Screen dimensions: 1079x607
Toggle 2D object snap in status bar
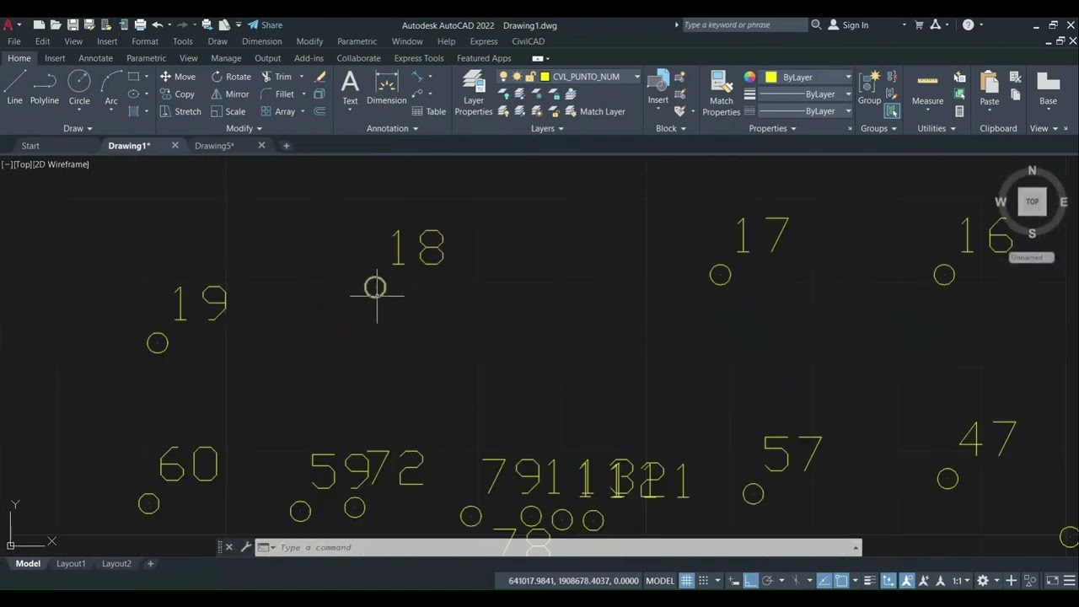coord(841,581)
